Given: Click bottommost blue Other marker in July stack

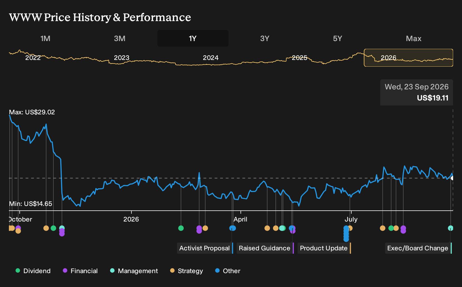Looking at the screenshot, I should 346,239.
